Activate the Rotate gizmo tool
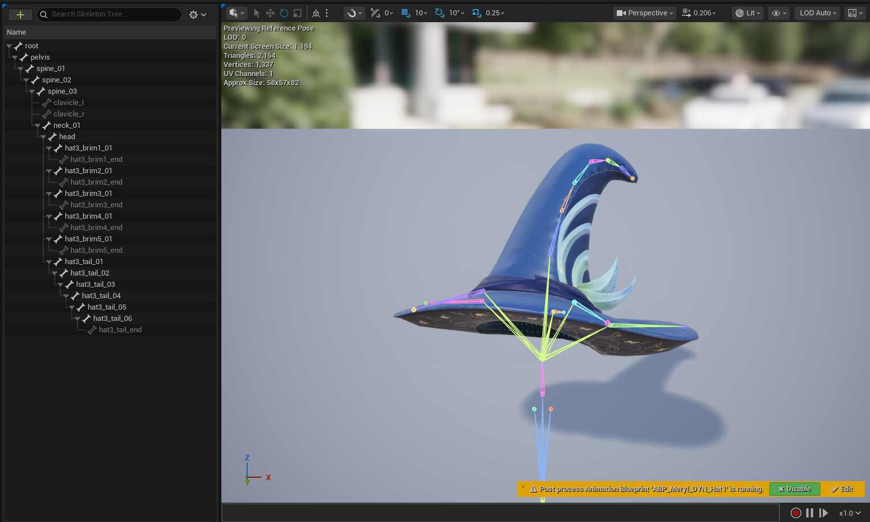The width and height of the screenshot is (870, 522). 284,13
